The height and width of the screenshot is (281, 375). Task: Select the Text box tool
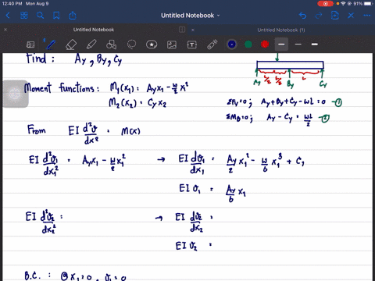tap(192, 44)
